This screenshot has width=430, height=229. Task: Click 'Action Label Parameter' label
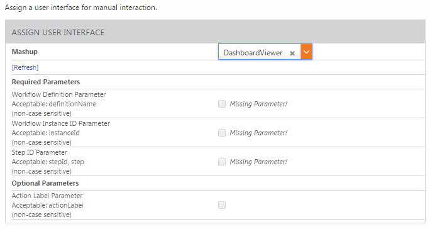(47, 196)
